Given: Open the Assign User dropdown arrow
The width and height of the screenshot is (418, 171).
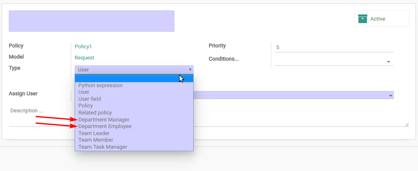Looking at the screenshot, I should pyautogui.click(x=391, y=95).
